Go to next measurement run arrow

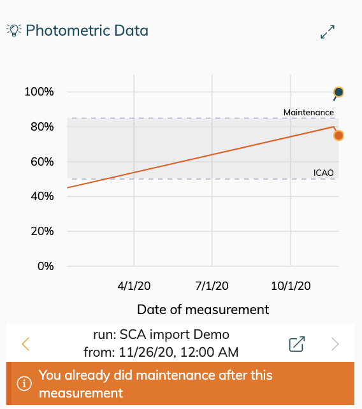335,344
